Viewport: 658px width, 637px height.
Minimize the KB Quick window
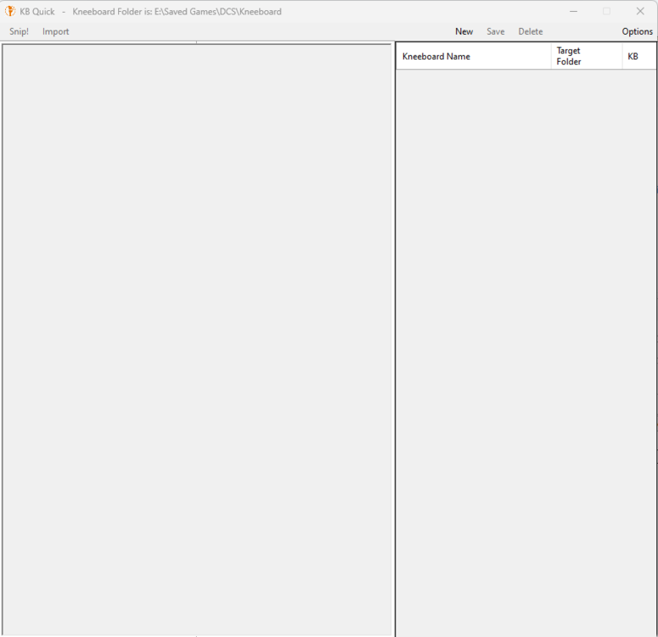tap(573, 11)
